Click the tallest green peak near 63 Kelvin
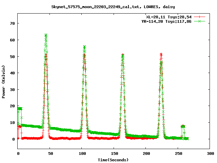 click(x=46, y=35)
